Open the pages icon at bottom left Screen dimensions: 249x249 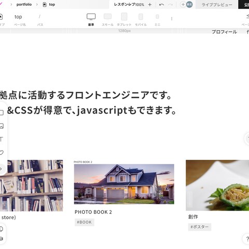click(2, 229)
